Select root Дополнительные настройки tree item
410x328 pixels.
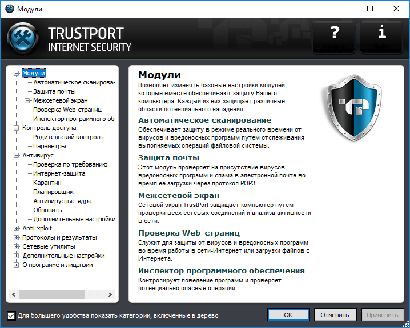(x=63, y=256)
